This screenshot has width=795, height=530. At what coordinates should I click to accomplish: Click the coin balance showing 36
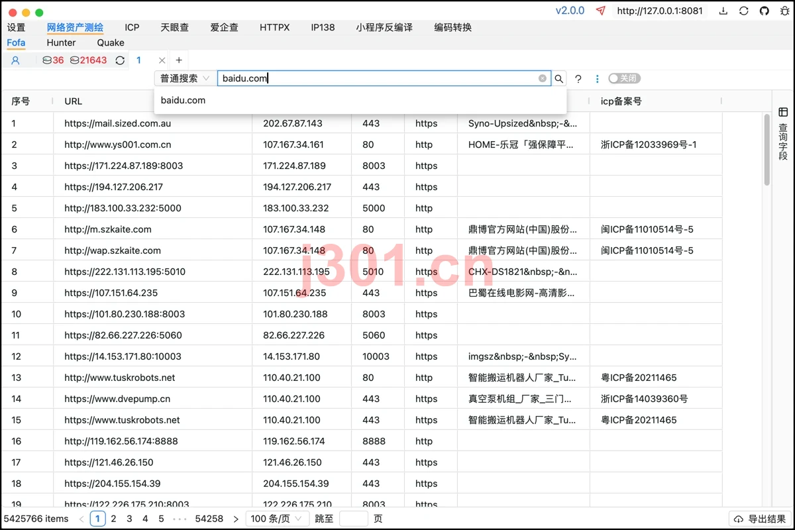[x=53, y=60]
